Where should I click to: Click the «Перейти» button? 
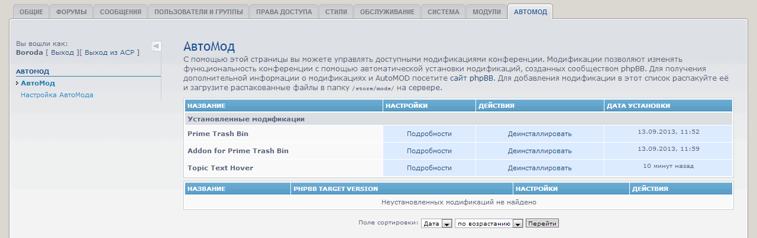[x=542, y=224]
